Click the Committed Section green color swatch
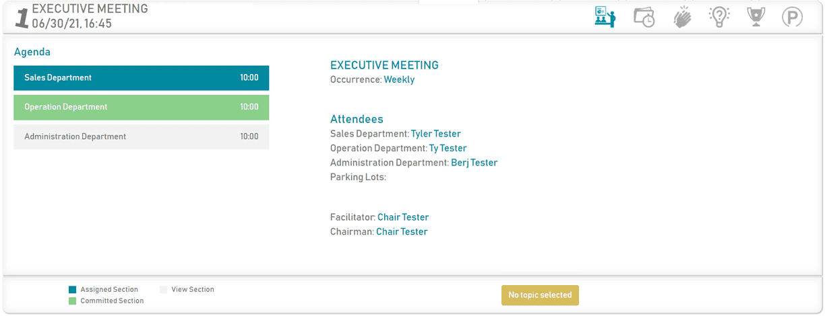 [73, 301]
